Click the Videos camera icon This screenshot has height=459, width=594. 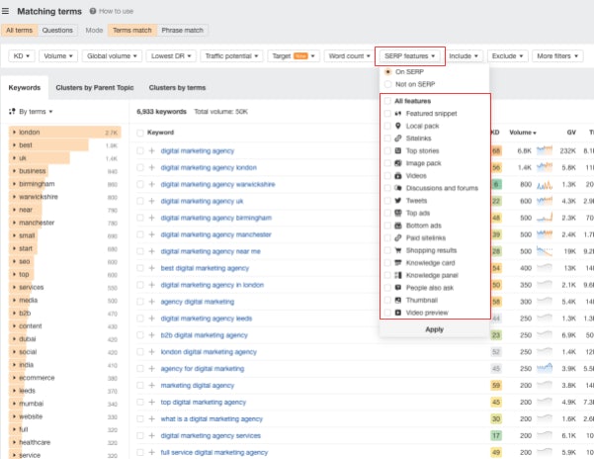(x=397, y=174)
